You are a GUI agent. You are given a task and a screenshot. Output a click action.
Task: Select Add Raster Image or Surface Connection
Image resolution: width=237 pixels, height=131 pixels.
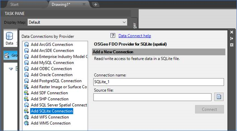tap(59, 87)
